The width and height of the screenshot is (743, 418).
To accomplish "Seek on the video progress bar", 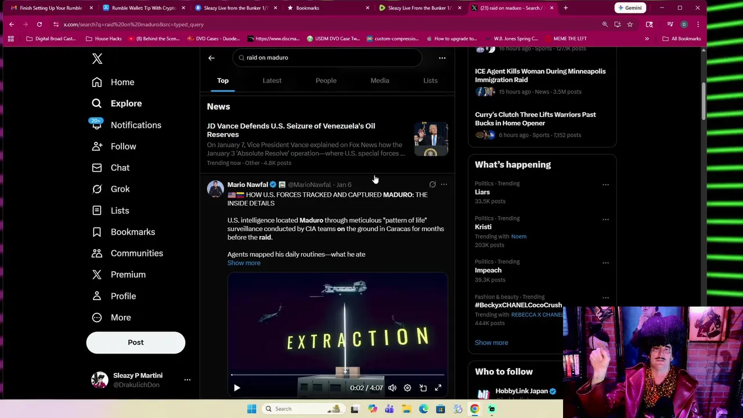I will pyautogui.click(x=338, y=376).
